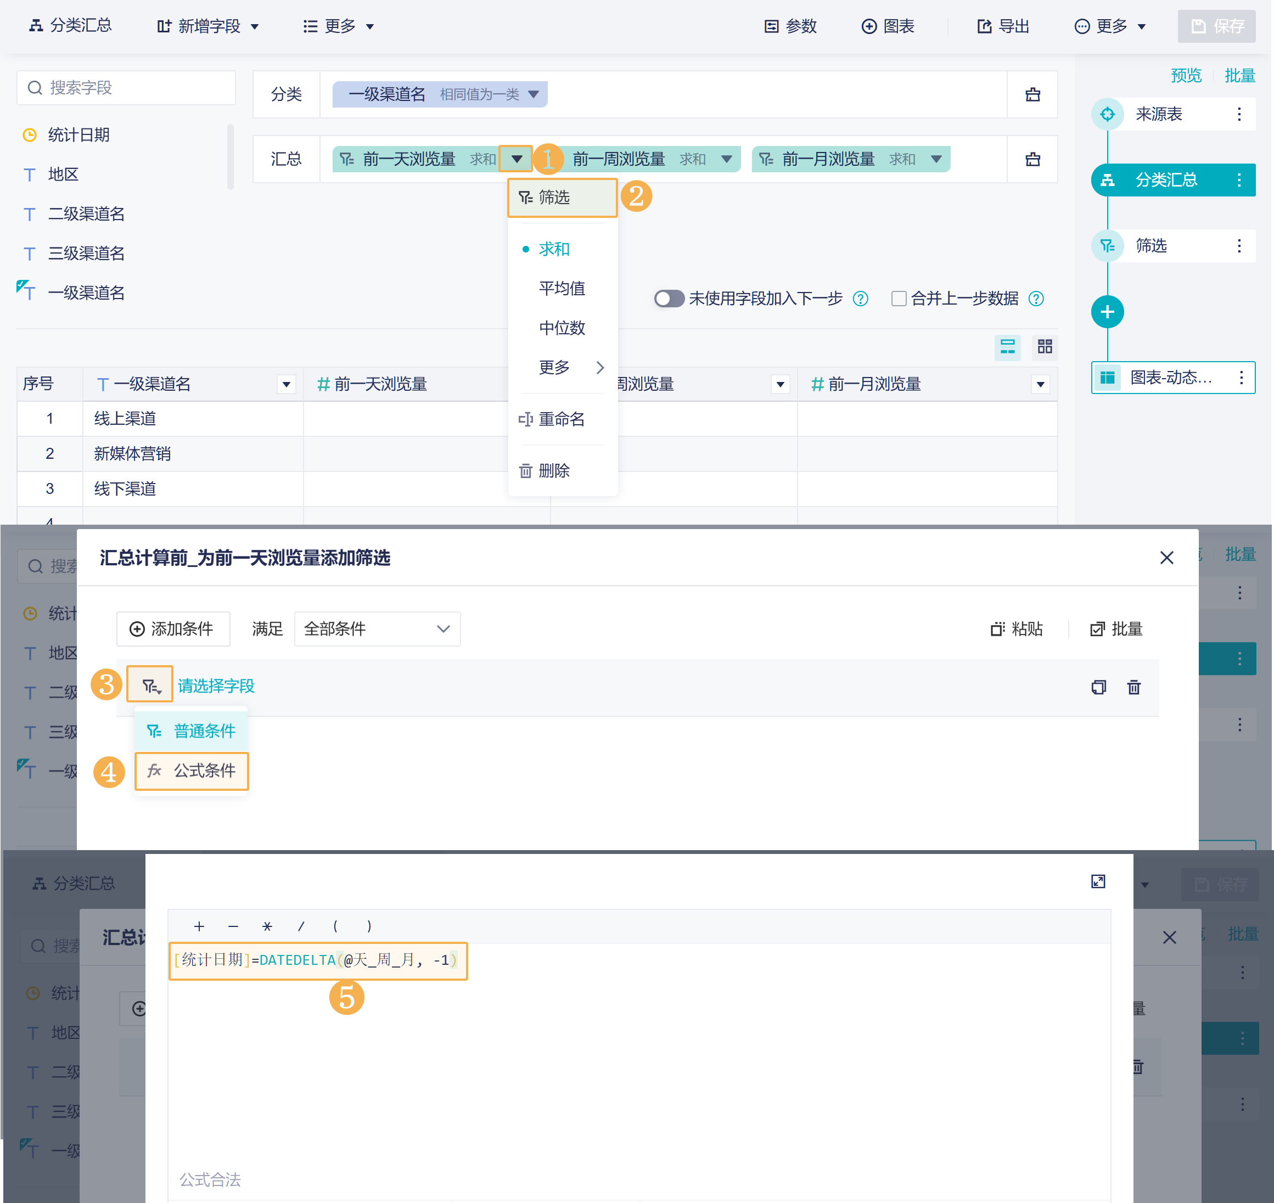The width and height of the screenshot is (1274, 1203).
Task: Expand the formula editor to fullscreen
Action: [1098, 882]
